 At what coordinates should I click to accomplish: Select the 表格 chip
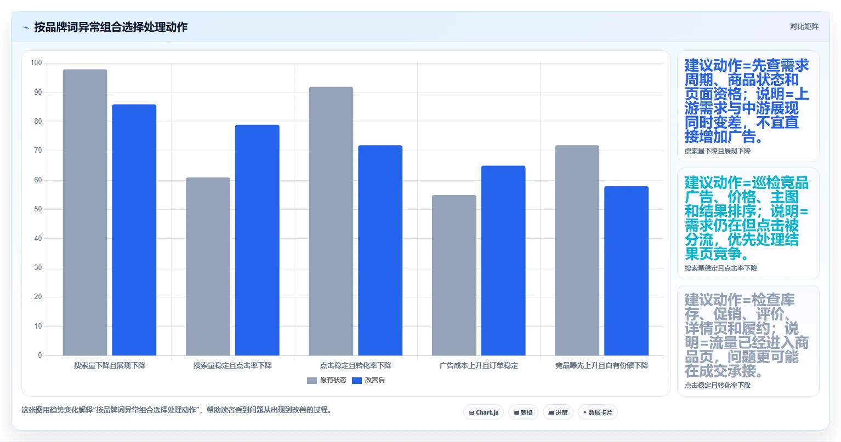tap(523, 412)
